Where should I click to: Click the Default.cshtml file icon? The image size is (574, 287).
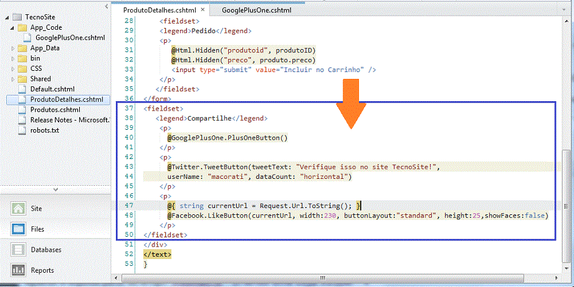click(x=23, y=89)
